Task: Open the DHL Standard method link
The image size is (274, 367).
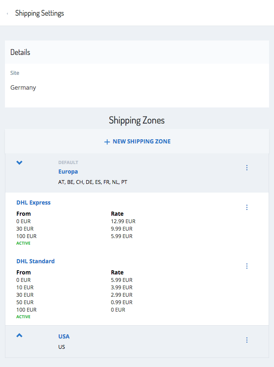Action: 35,261
